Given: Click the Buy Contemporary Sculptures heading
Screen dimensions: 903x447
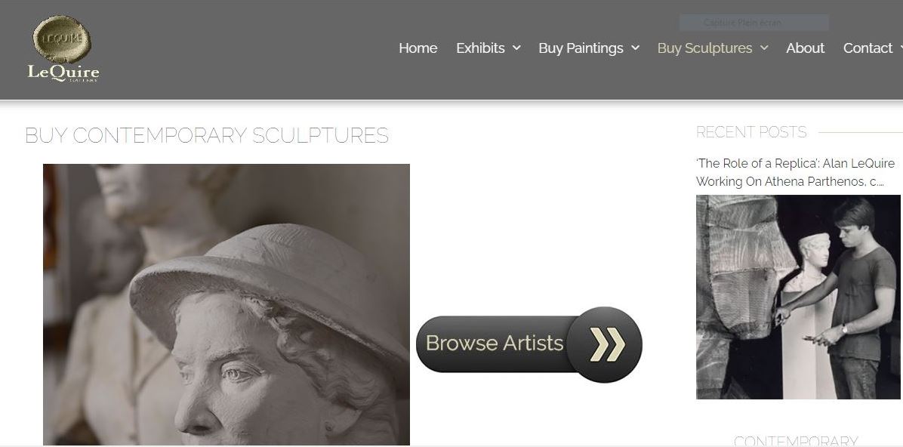Looking at the screenshot, I should [x=207, y=135].
